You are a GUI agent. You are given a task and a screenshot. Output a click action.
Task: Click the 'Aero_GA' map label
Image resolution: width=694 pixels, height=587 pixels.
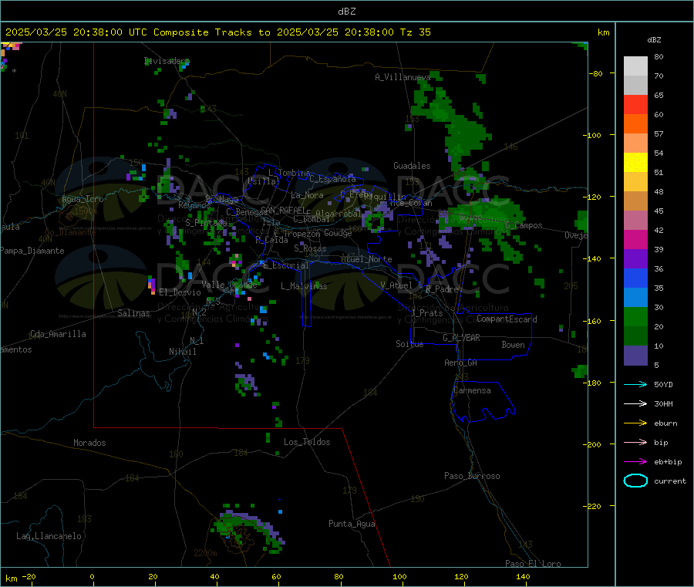pos(460,363)
